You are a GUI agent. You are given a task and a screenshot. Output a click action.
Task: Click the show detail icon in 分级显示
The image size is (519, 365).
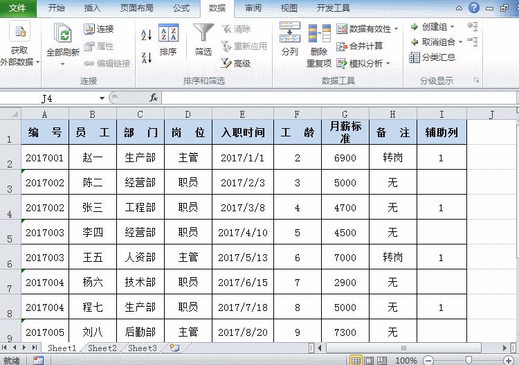click(x=473, y=26)
